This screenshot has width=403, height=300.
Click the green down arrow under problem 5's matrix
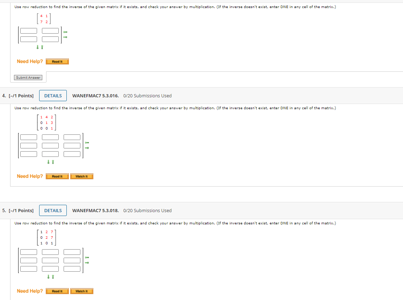click(x=48, y=277)
